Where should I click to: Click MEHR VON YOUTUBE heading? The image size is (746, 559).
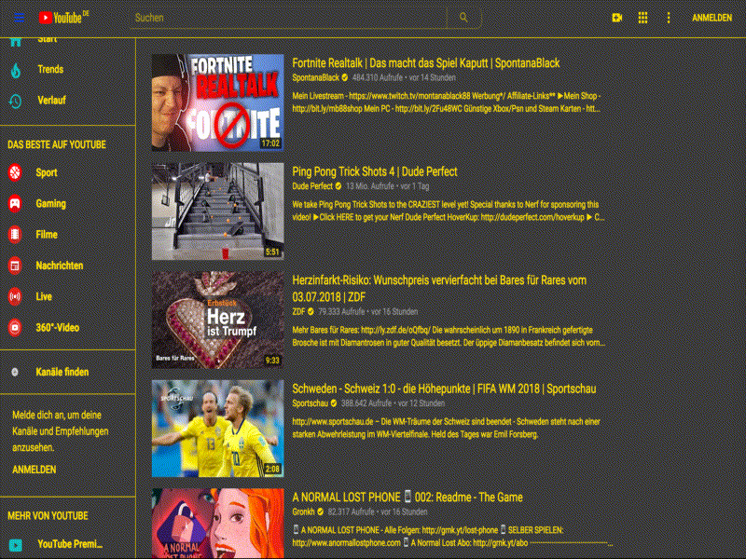[x=48, y=516]
